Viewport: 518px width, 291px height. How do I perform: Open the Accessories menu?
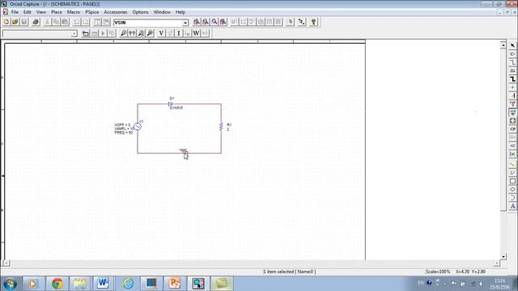point(115,12)
